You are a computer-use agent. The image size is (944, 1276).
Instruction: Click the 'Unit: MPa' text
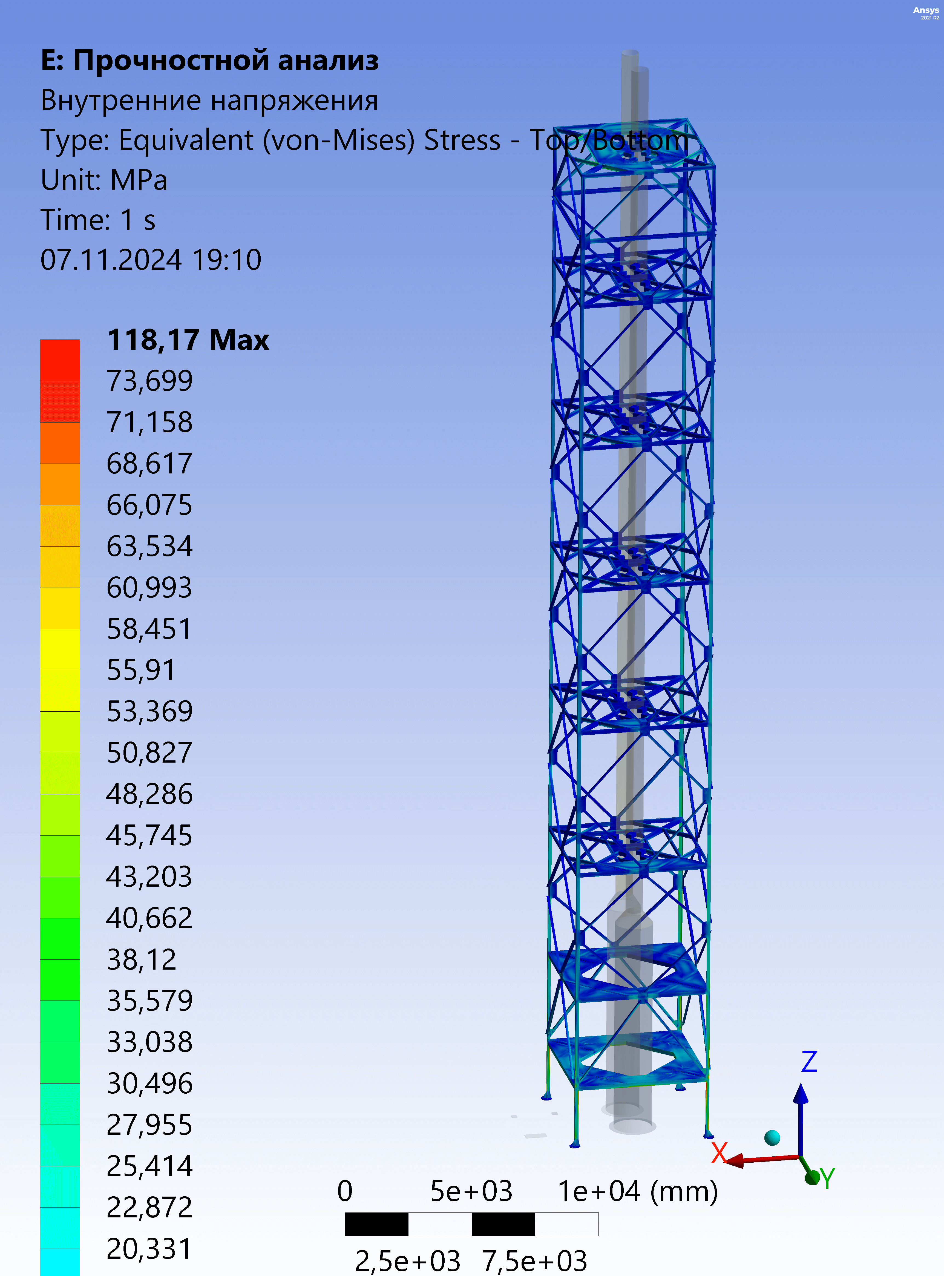[104, 180]
